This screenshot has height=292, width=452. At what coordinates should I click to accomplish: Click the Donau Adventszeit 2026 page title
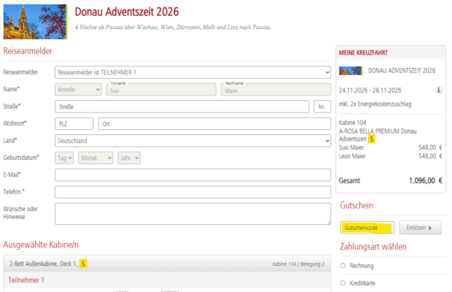(127, 12)
